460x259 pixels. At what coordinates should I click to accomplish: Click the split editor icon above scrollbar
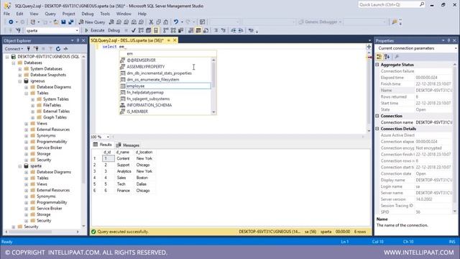click(369, 47)
